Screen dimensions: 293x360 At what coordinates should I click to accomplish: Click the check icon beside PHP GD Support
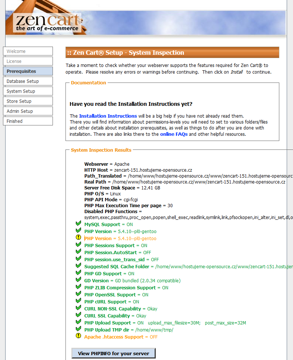(78, 273)
